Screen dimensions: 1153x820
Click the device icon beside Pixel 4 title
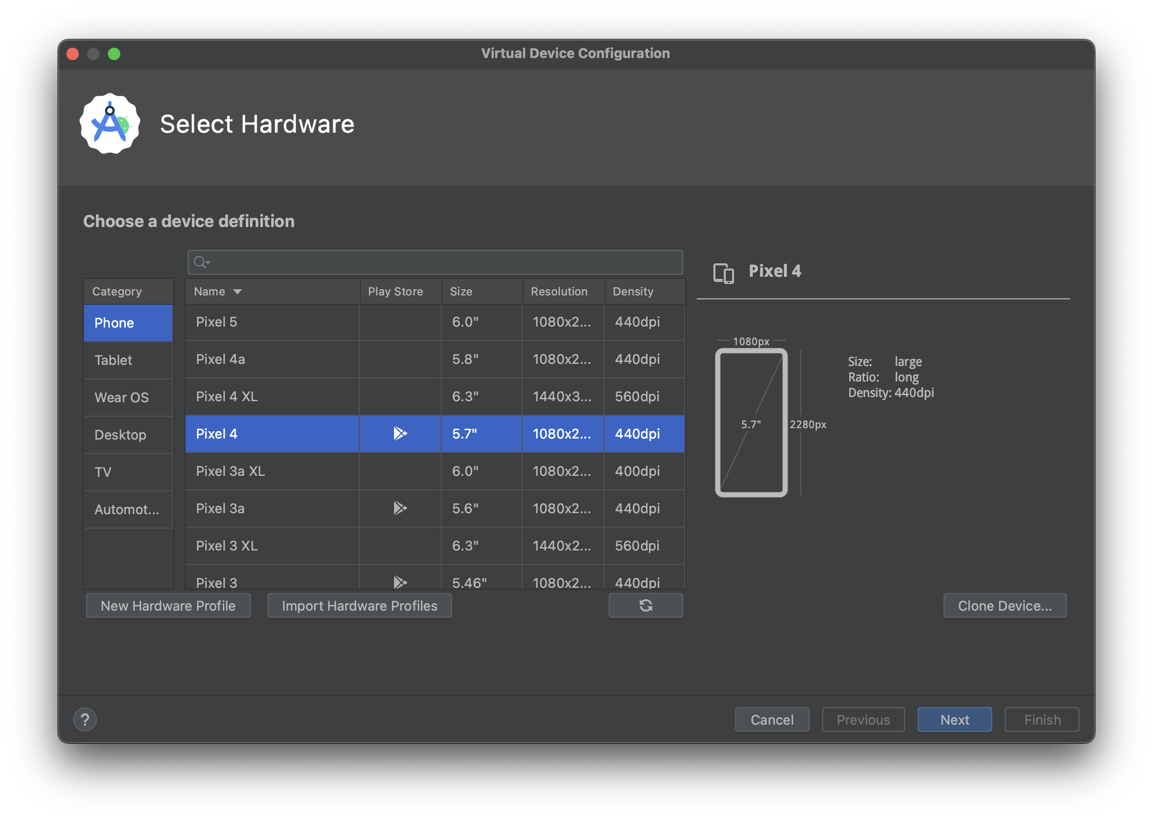723,273
